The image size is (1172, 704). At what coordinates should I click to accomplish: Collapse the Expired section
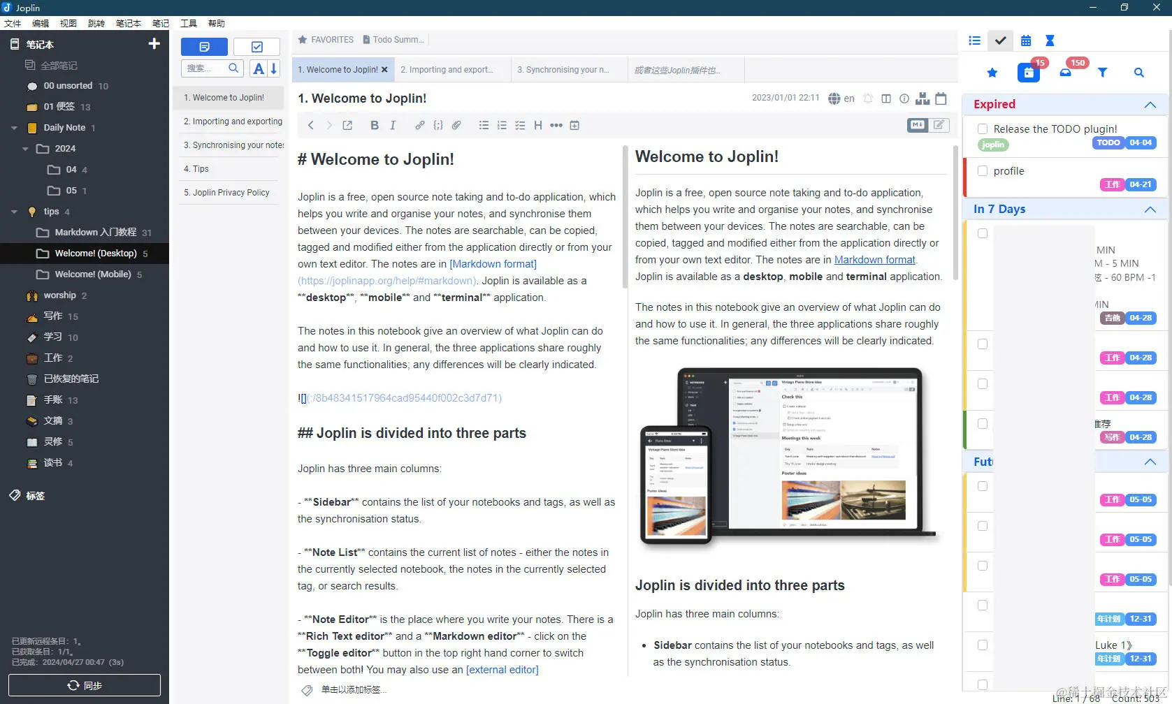click(1150, 105)
